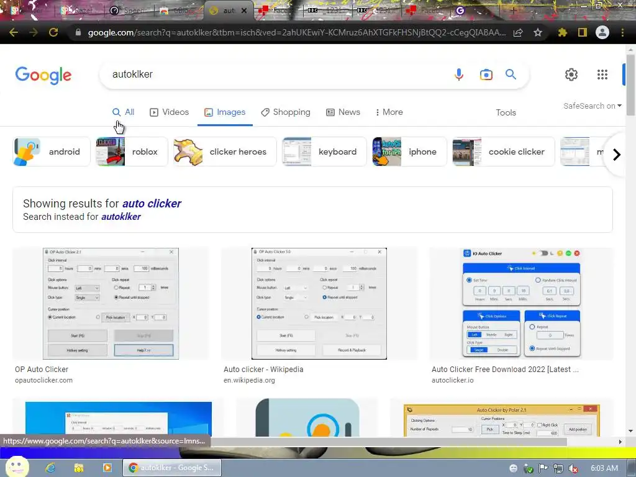Screen dimensions: 636x477
Task: Filter results by the keyboard chip
Action: coord(324,152)
